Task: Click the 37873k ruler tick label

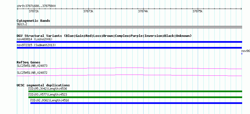Action: point(88,11)
